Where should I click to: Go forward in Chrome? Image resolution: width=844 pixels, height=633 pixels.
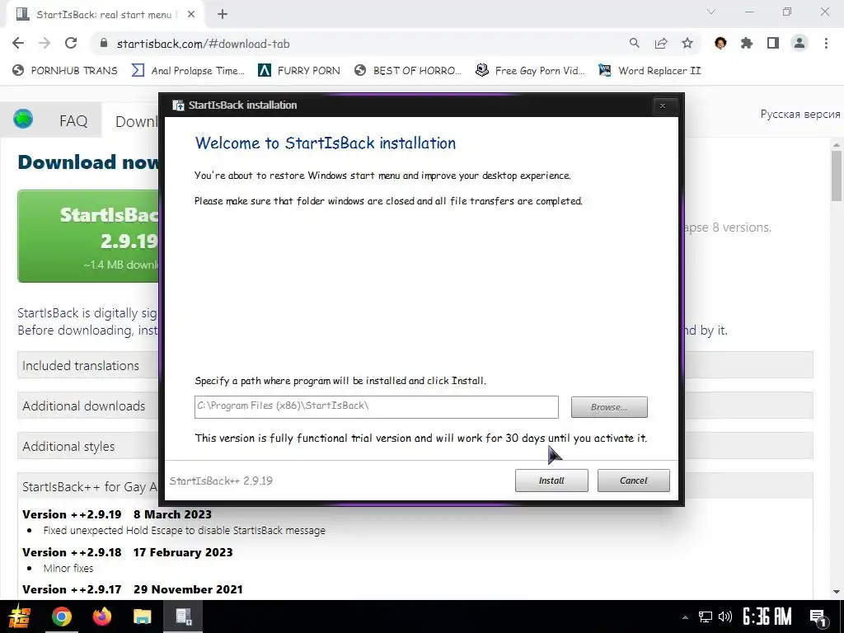(45, 44)
